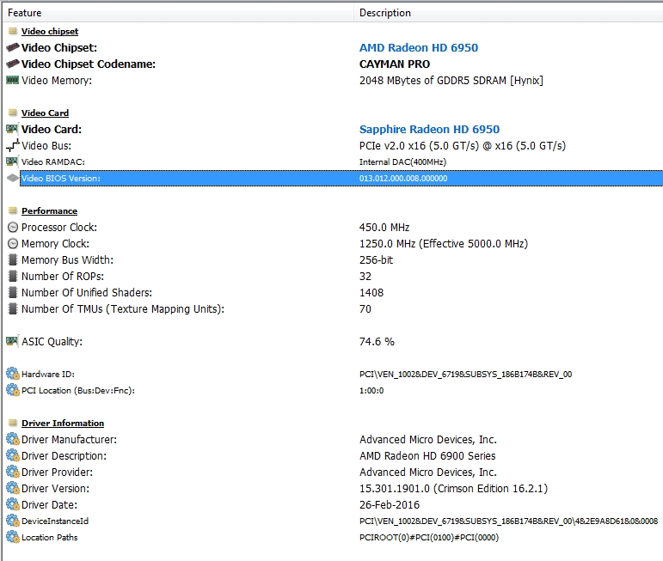This screenshot has width=663, height=561.
Task: Click the Driver Provider label
Action: tap(57, 473)
